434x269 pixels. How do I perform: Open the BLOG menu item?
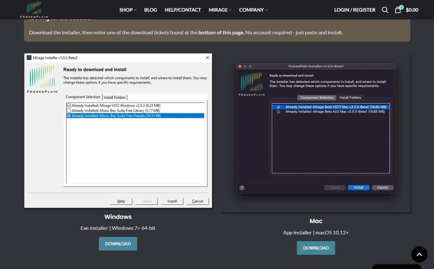tap(150, 10)
